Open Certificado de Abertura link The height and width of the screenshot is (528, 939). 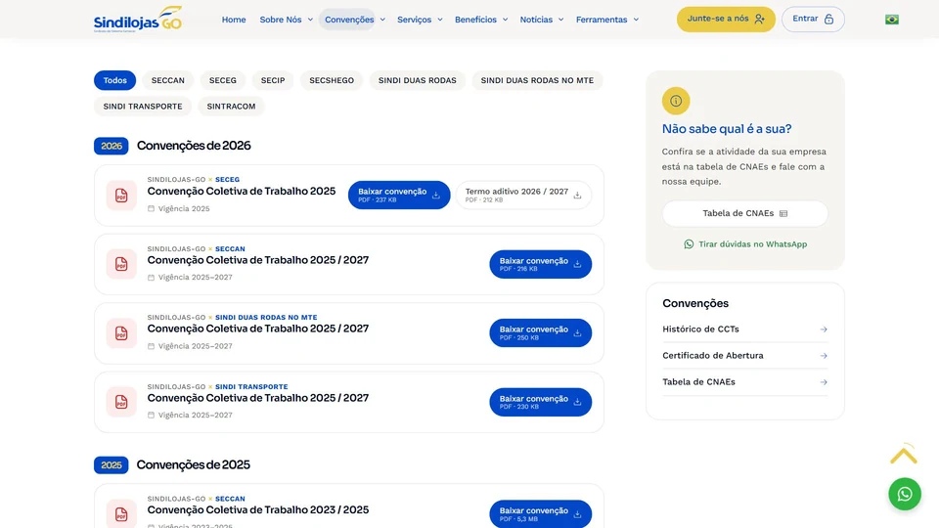(x=745, y=356)
